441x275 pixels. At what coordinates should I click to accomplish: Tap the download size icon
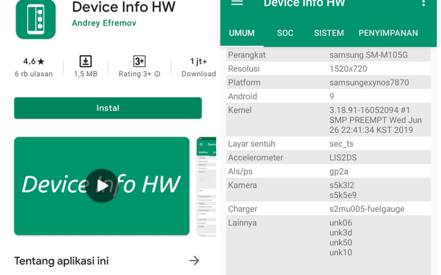[85, 61]
